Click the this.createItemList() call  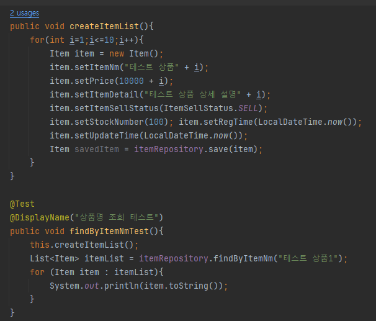tap(81, 245)
